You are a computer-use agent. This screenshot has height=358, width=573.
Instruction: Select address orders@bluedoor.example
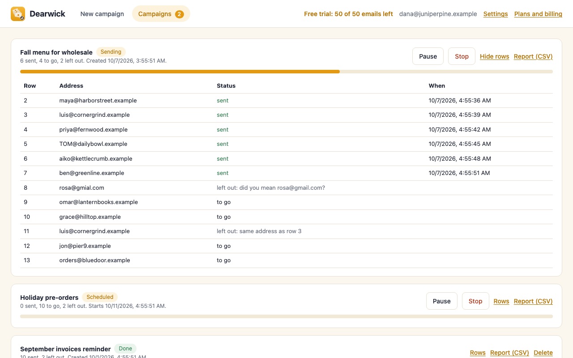point(95,260)
